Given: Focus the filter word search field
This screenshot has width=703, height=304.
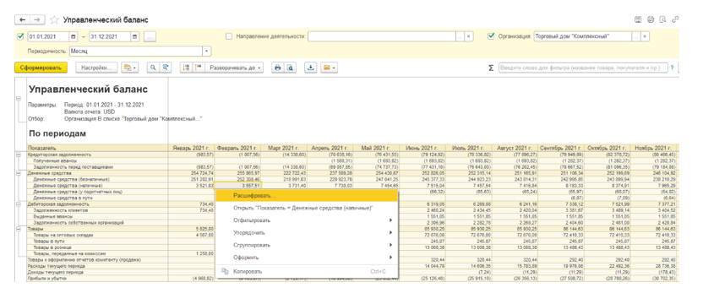Looking at the screenshot, I should [x=583, y=68].
